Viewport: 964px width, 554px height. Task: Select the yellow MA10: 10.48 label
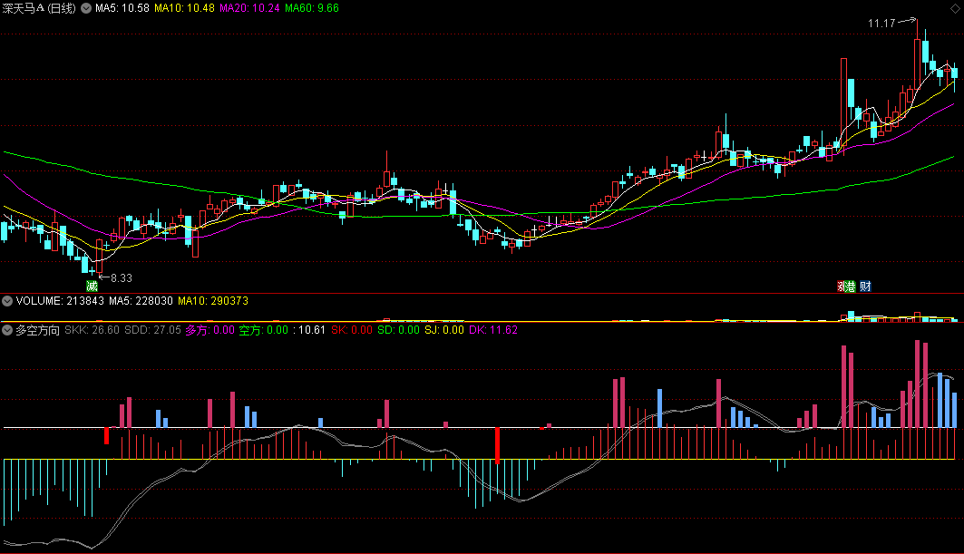(184, 8)
